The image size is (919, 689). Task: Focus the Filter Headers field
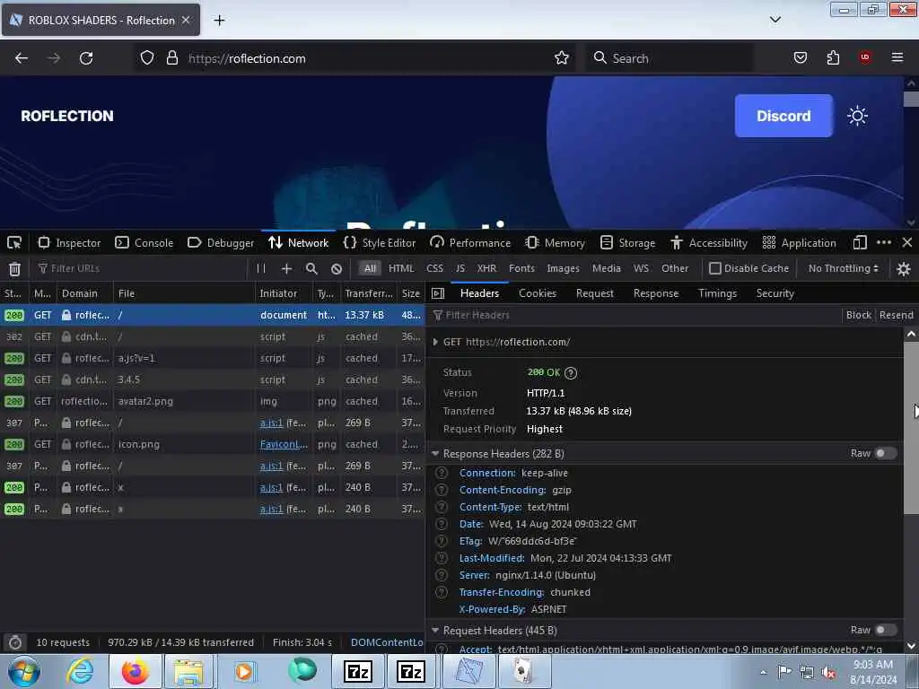(x=635, y=315)
